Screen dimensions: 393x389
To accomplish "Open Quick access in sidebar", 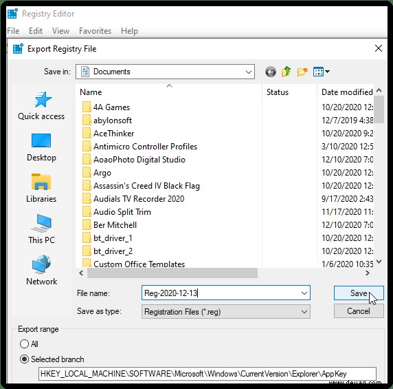I will click(x=41, y=106).
